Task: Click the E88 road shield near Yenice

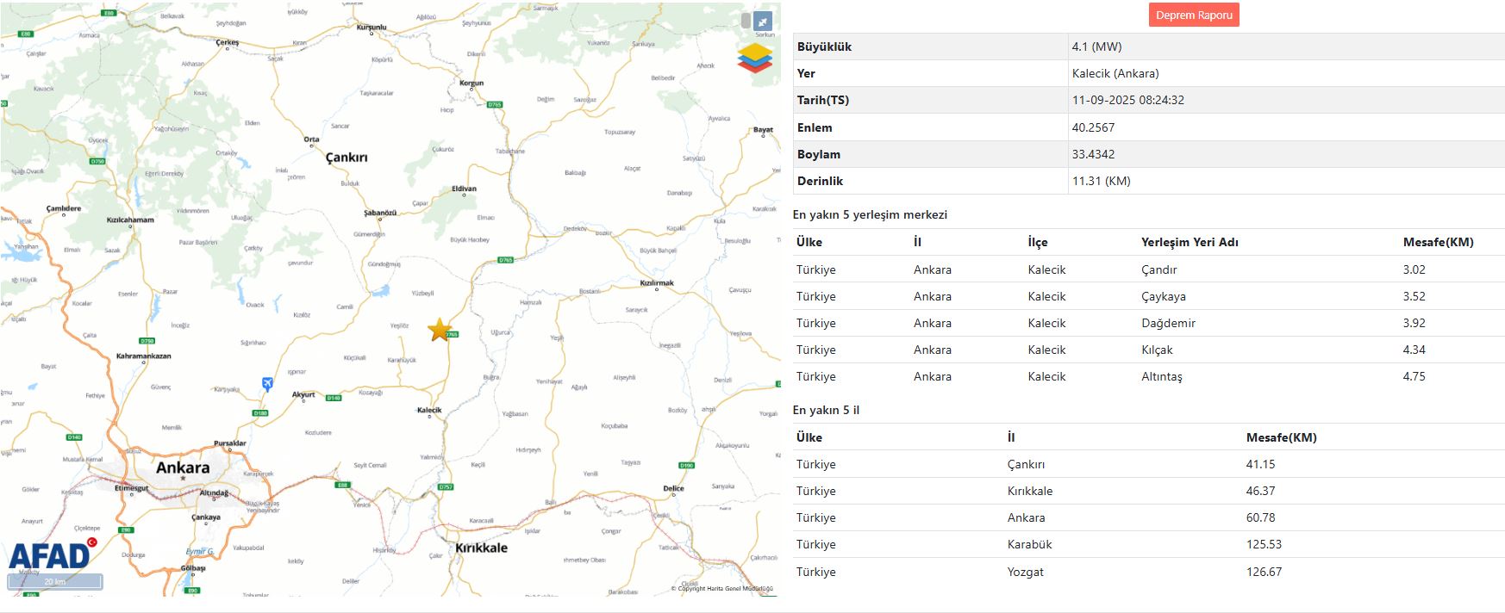Action: pyautogui.click(x=343, y=485)
